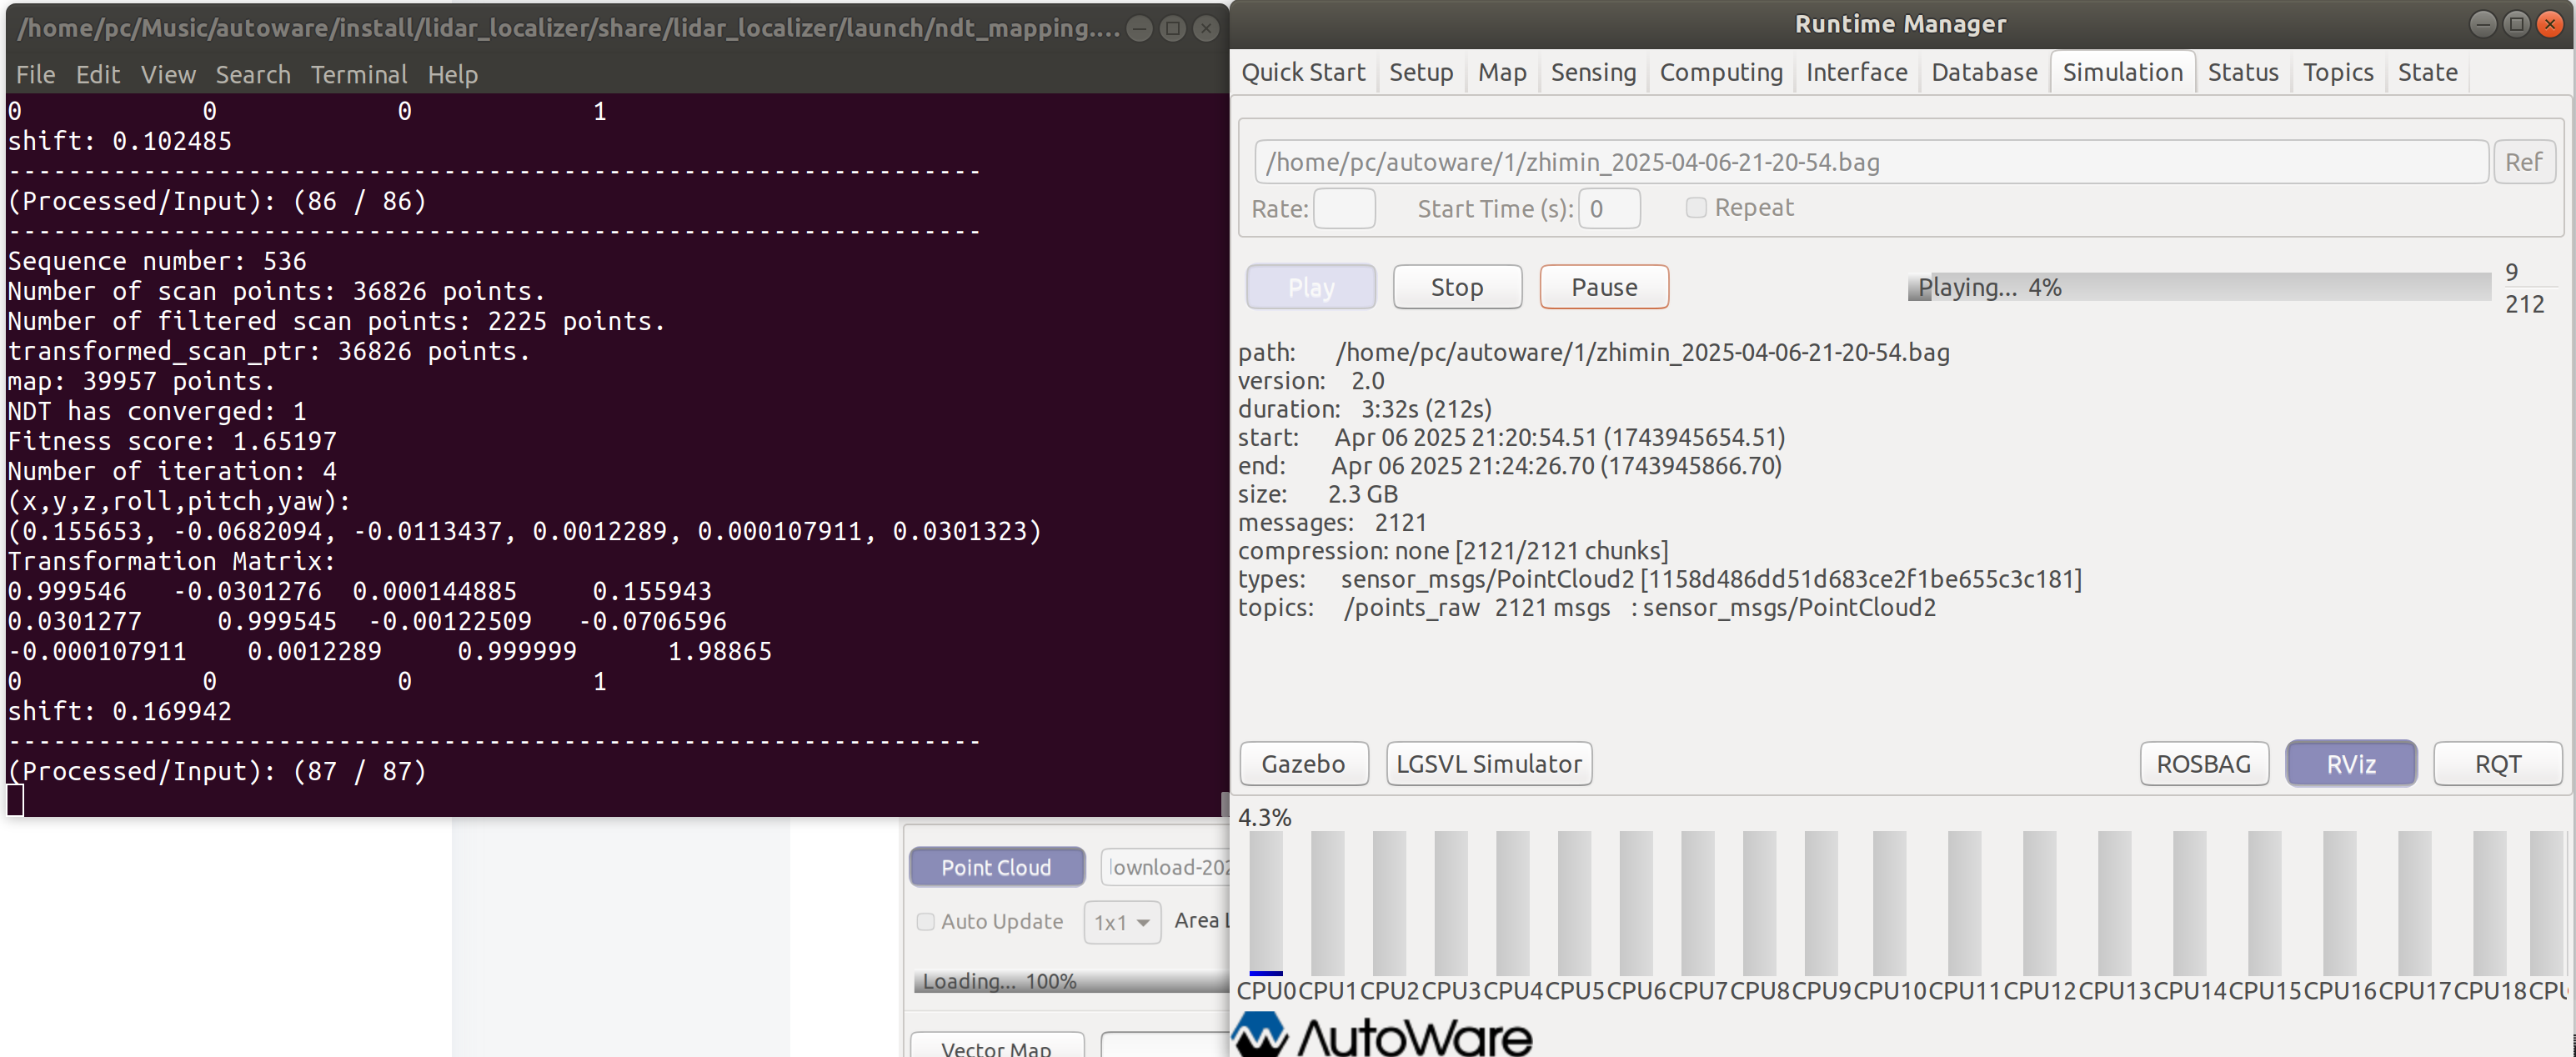Click the Pause playback button

(x=1603, y=287)
